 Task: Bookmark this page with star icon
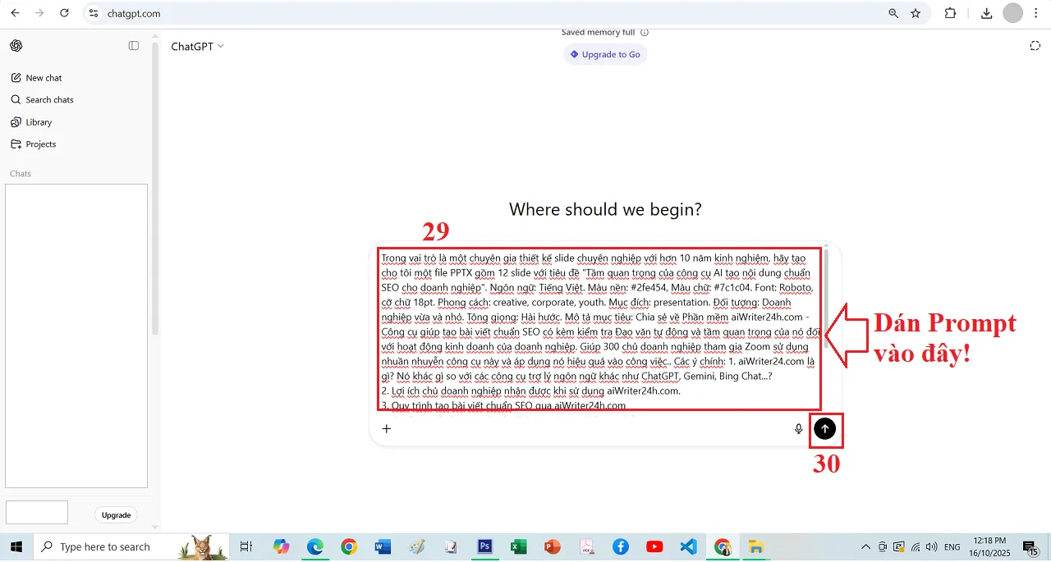(x=916, y=13)
